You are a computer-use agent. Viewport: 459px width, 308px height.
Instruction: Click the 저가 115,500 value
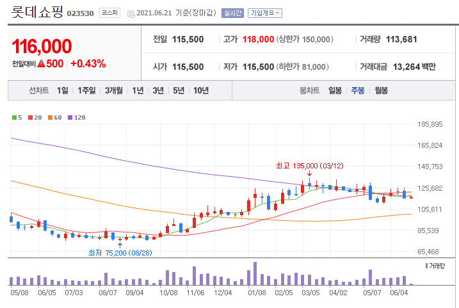pos(258,67)
